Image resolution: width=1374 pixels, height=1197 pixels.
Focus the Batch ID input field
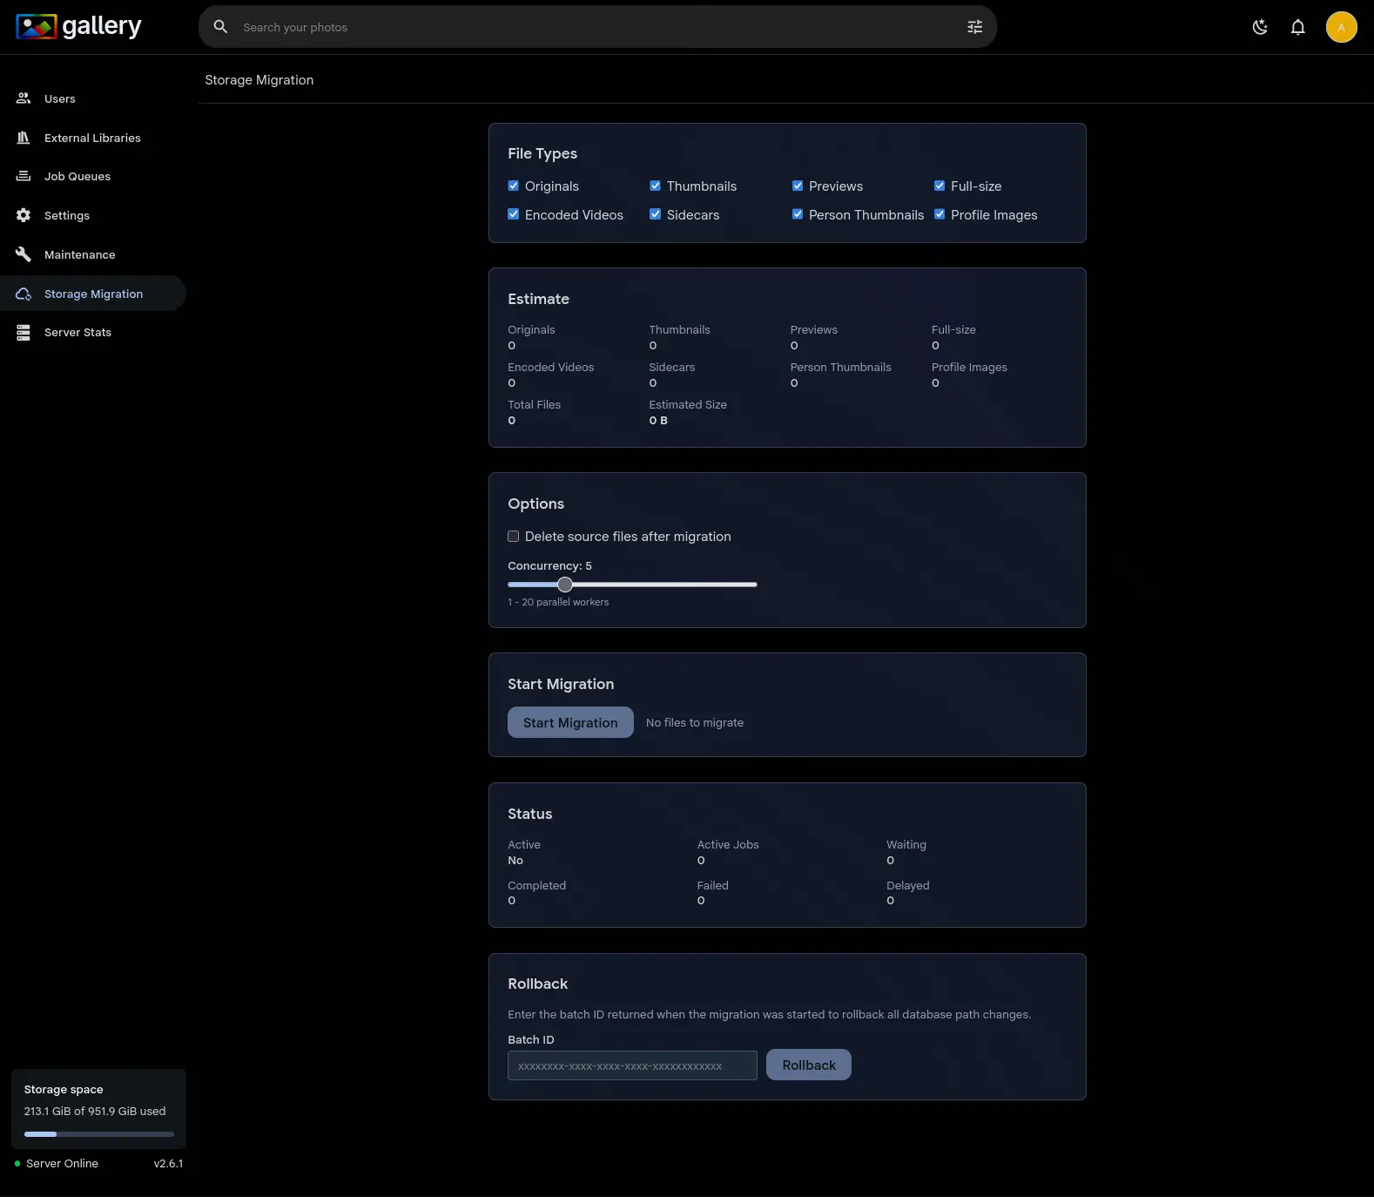click(x=632, y=1065)
